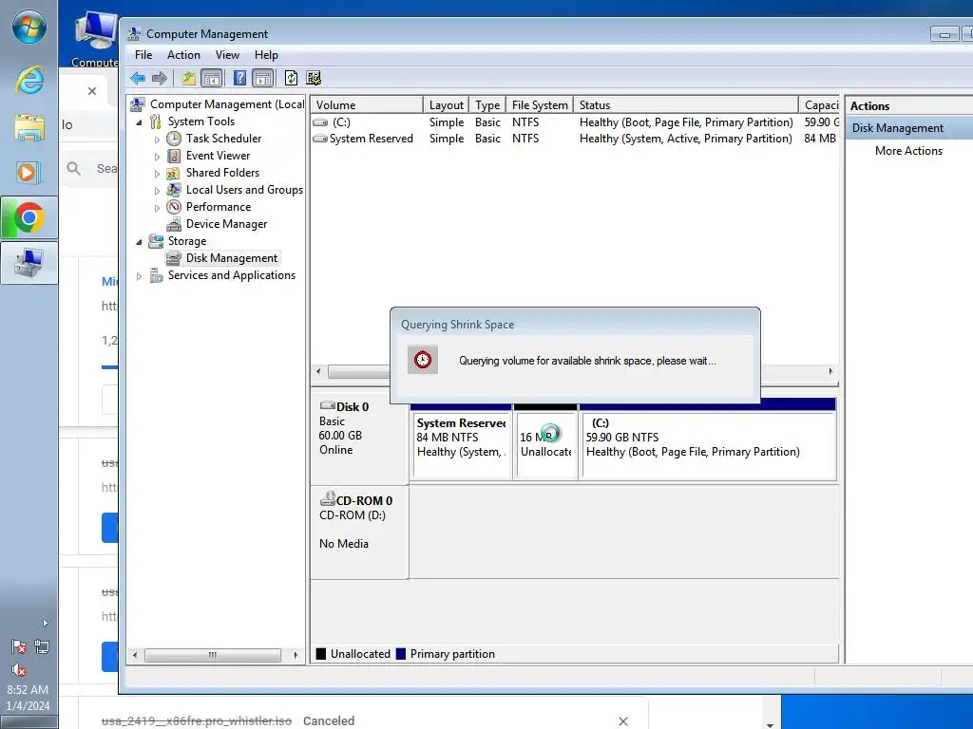Switch to Chrome in the taskbar
The width and height of the screenshot is (973, 729).
[x=29, y=217]
